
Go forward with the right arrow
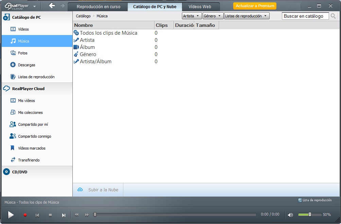63,6
